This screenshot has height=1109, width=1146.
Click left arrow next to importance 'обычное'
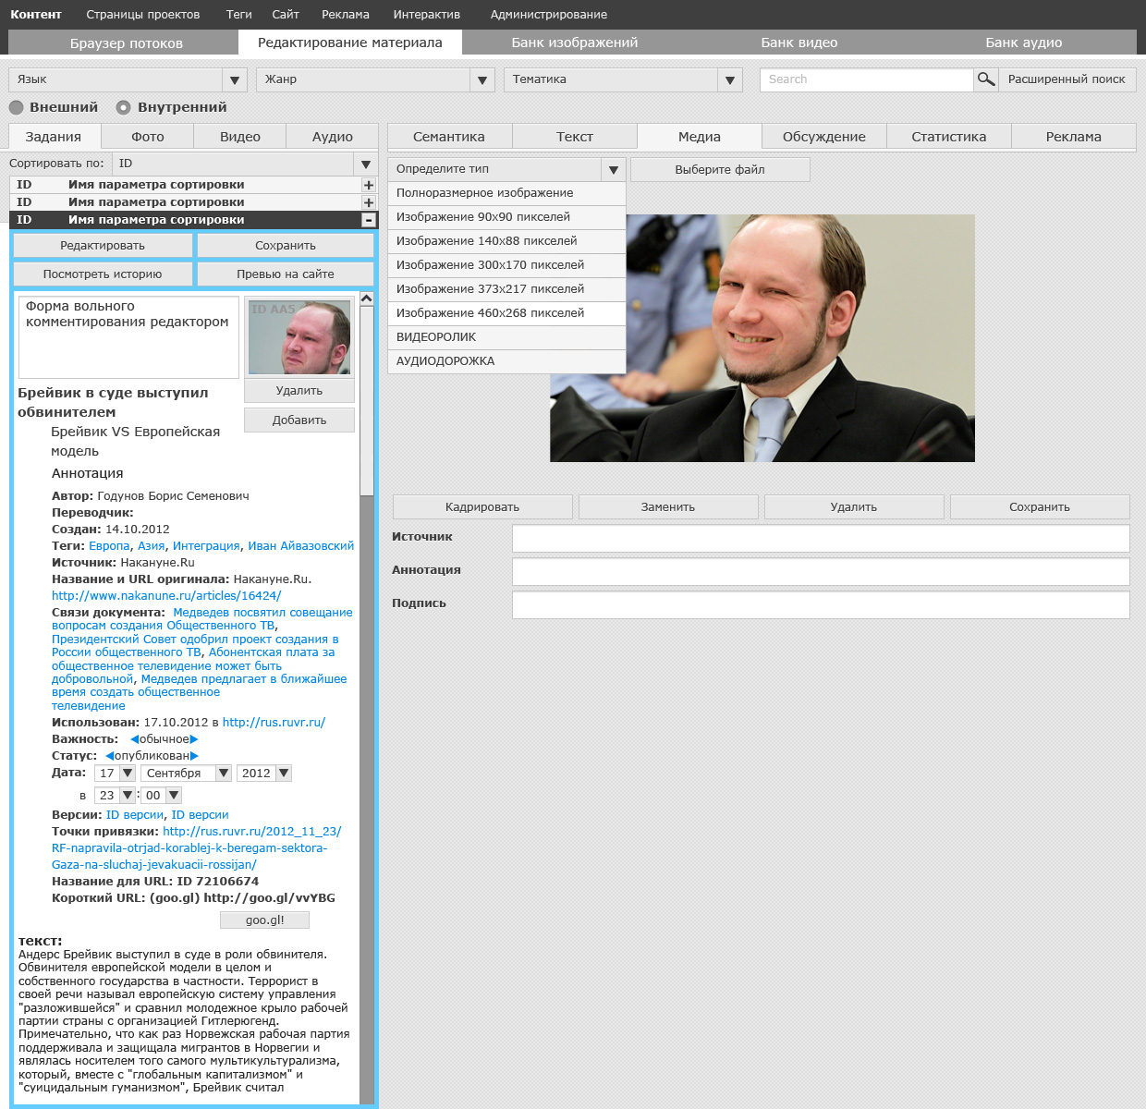tap(134, 739)
